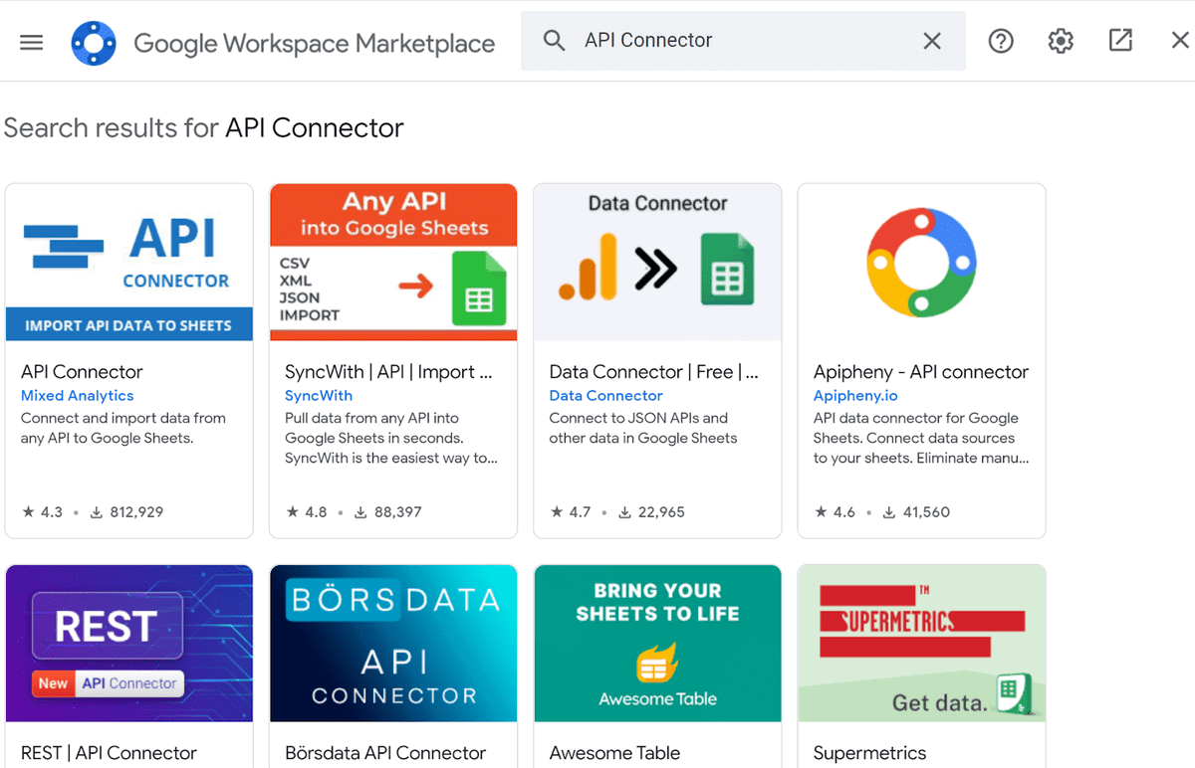Click the 41,560 installs count
The height and width of the screenshot is (768, 1195).
(x=916, y=512)
